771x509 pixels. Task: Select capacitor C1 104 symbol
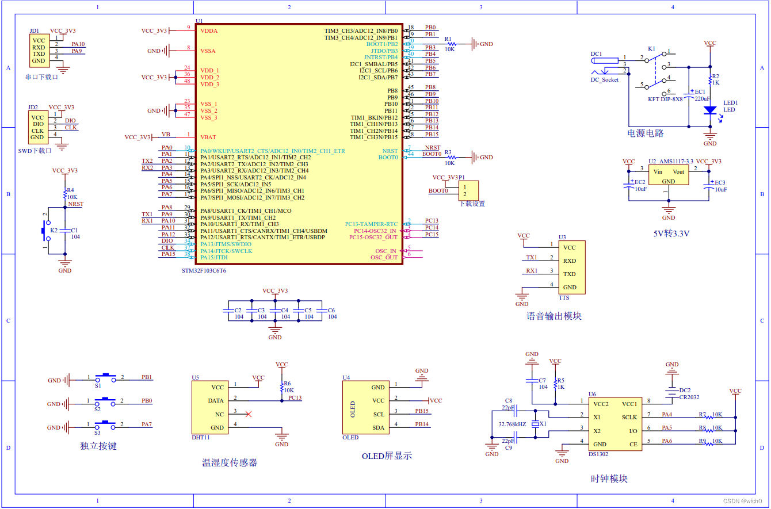[x=64, y=231]
